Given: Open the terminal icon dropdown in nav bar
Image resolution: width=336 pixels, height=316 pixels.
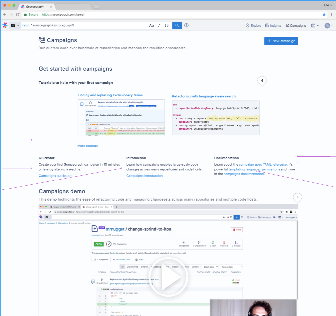Looking at the screenshot, I should tap(315, 26).
